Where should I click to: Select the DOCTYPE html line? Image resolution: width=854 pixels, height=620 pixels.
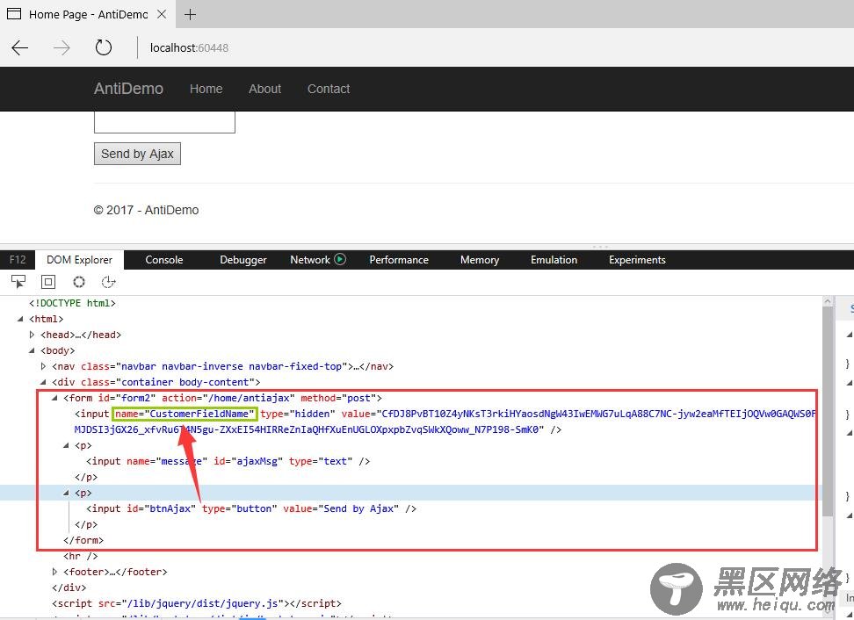pyautogui.click(x=72, y=303)
